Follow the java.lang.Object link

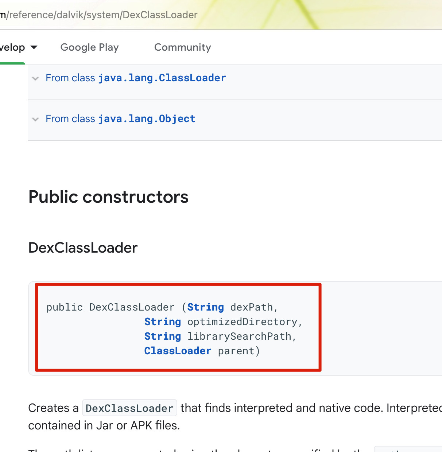point(147,119)
